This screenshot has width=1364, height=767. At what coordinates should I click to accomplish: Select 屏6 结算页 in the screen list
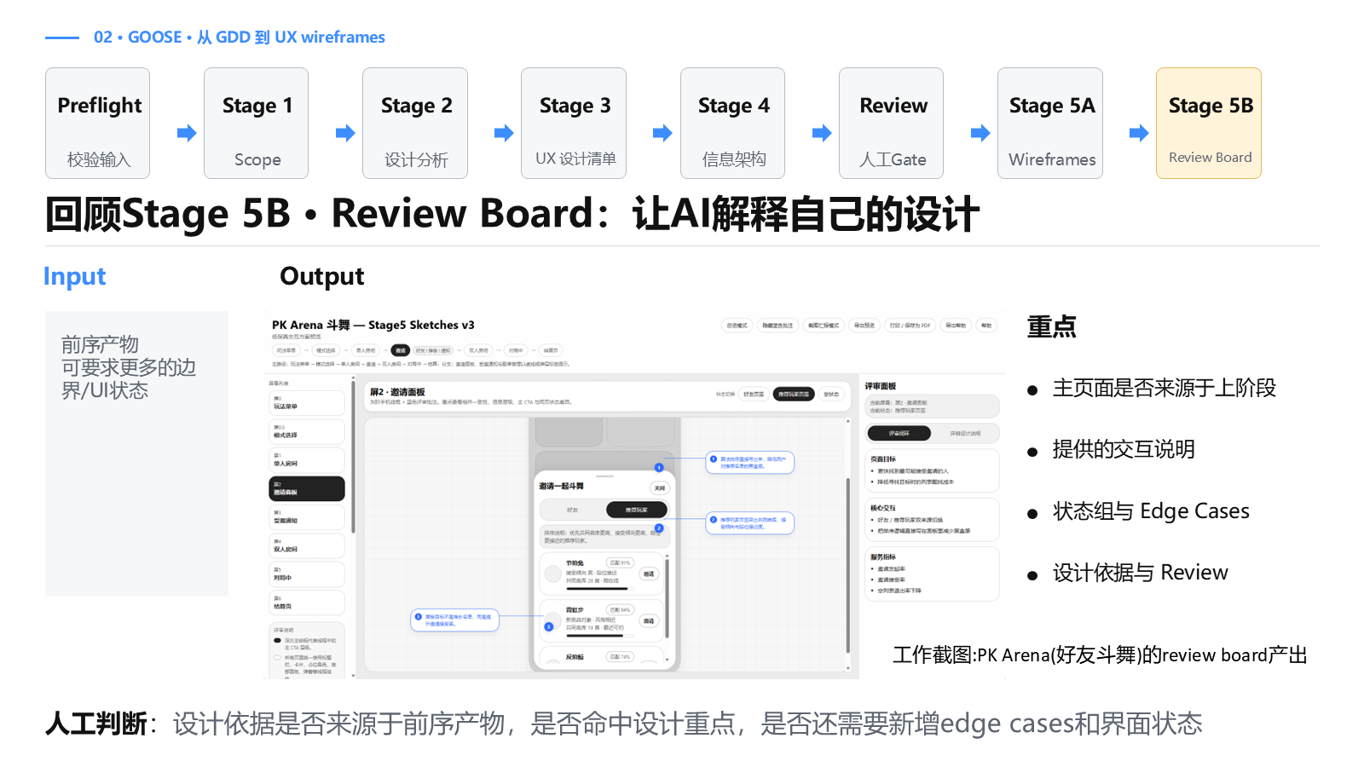(307, 603)
